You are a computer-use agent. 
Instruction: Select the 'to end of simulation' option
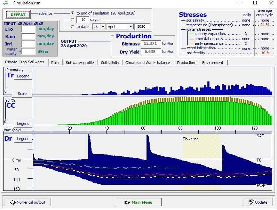click(73, 13)
